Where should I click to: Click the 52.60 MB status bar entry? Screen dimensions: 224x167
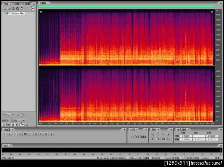(x=156, y=158)
